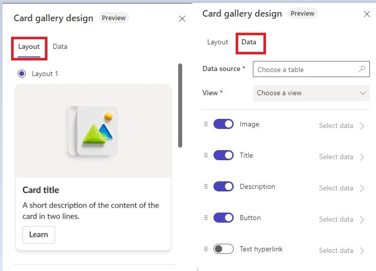Click drag handle beside Description row
This screenshot has width=376, height=271.
(x=206, y=186)
